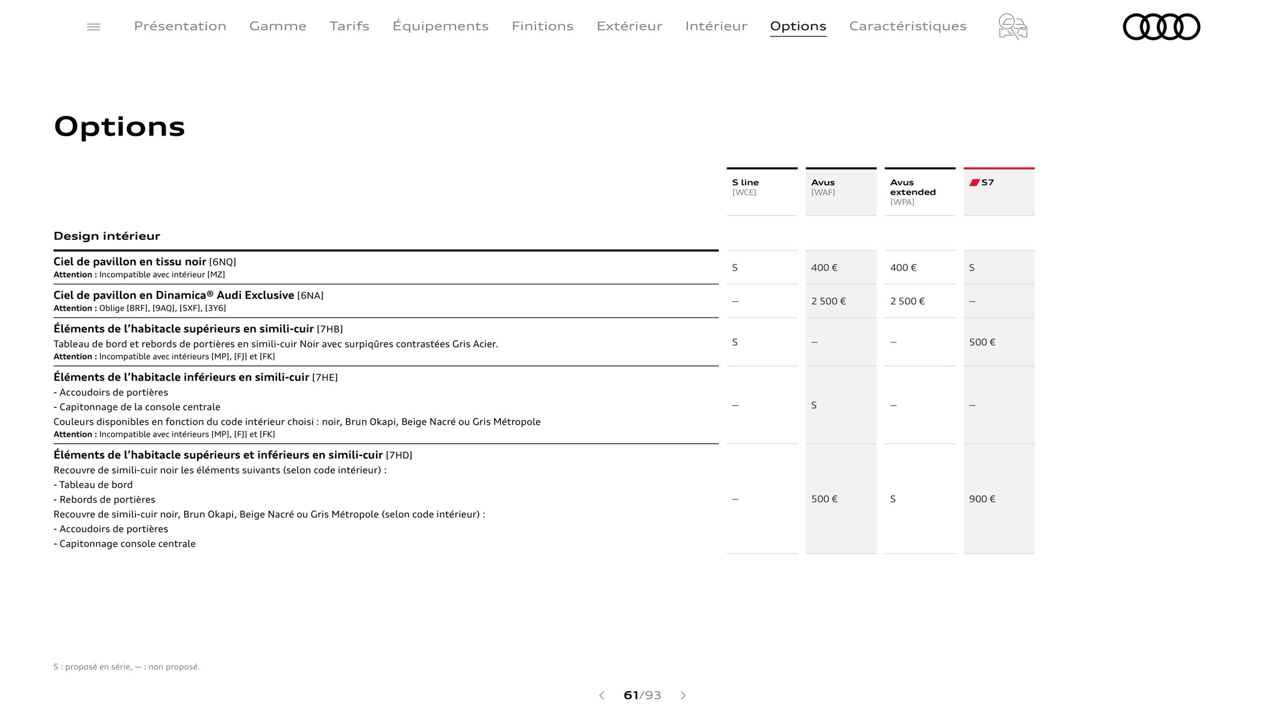Screen dimensions: 1285x723
Task: Click the Audi rings logo
Action: tap(1162, 27)
